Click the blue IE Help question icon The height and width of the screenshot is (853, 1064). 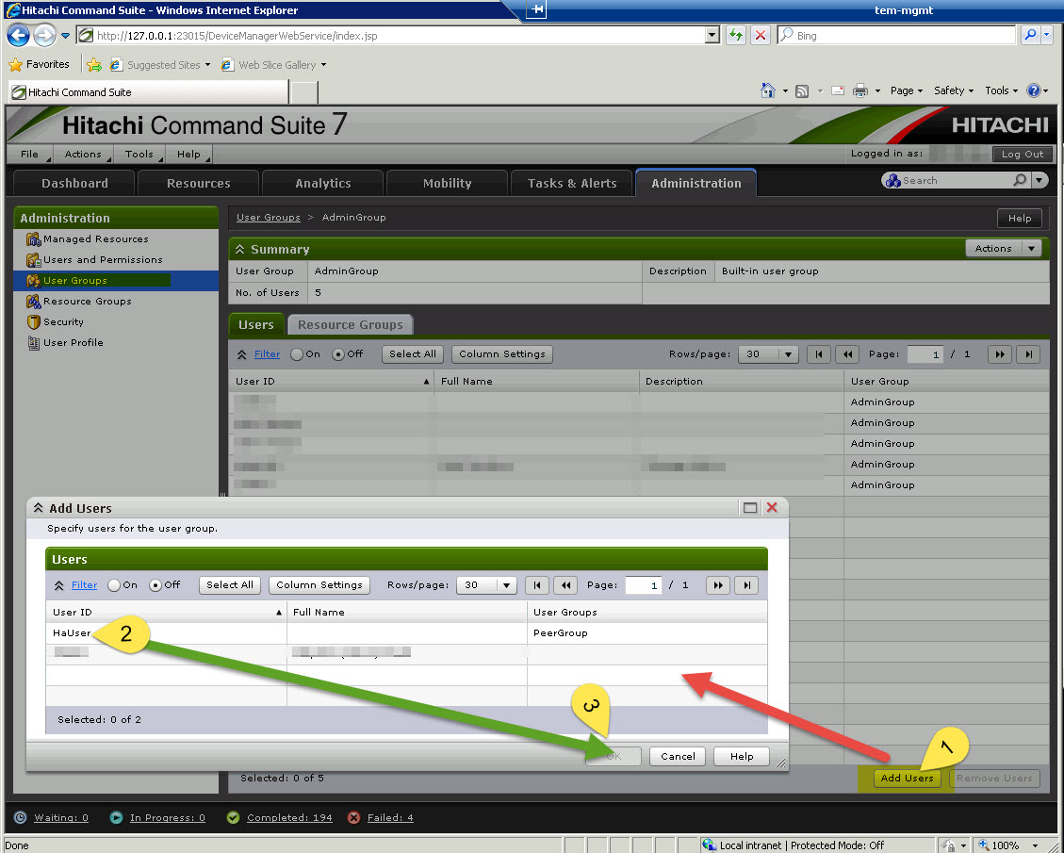[1034, 90]
